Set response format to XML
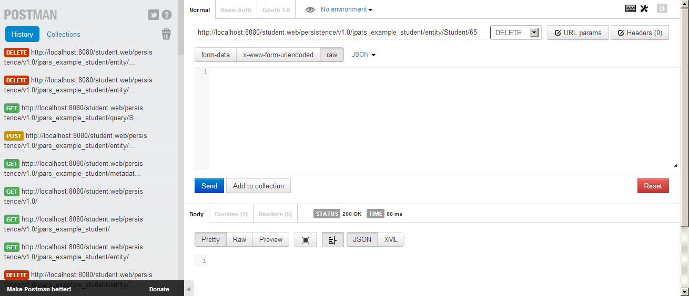 (391, 239)
